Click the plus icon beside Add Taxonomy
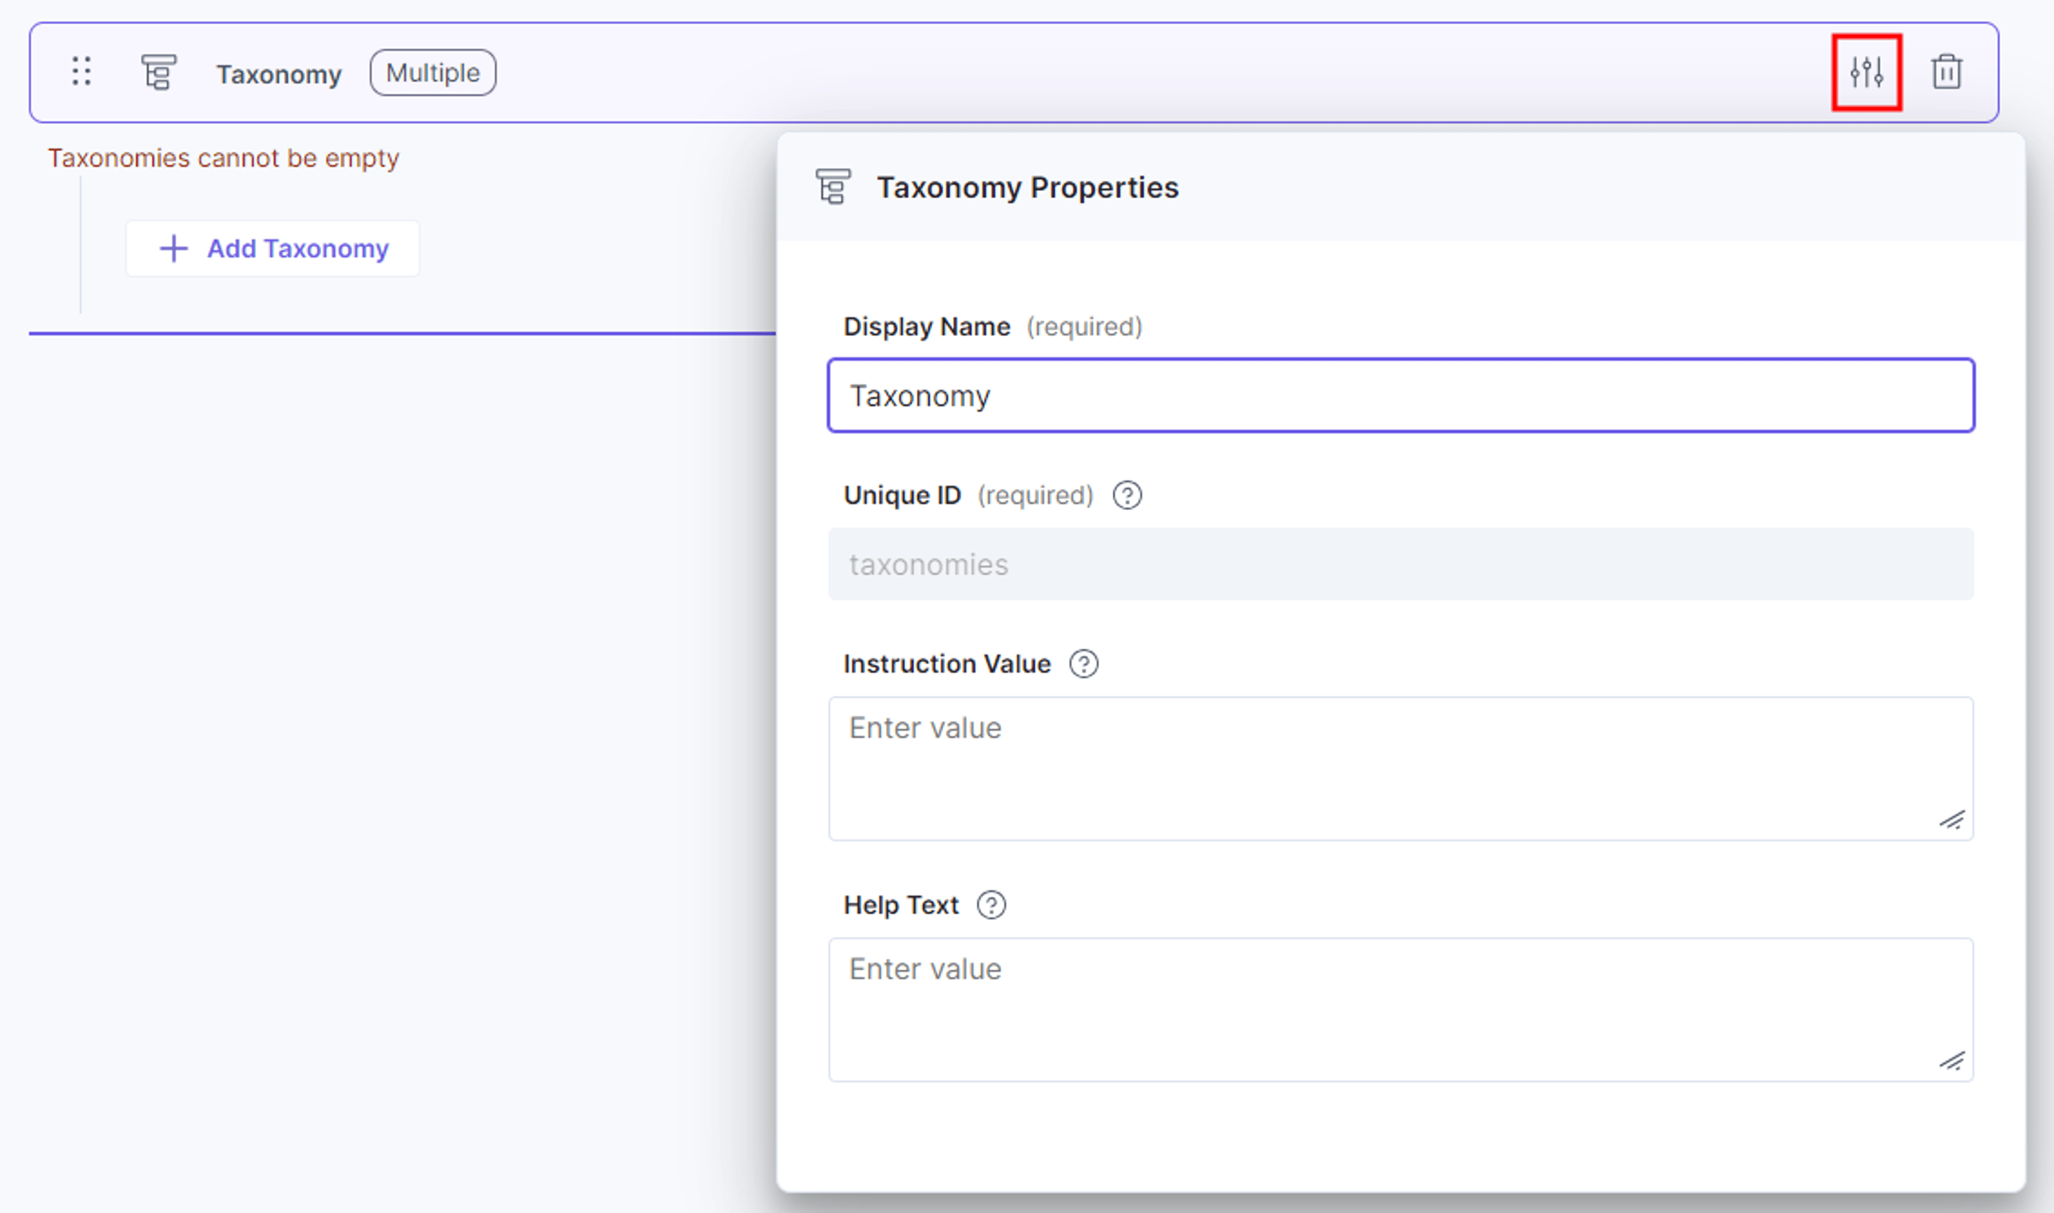Viewport: 2054px width, 1213px height. click(173, 248)
